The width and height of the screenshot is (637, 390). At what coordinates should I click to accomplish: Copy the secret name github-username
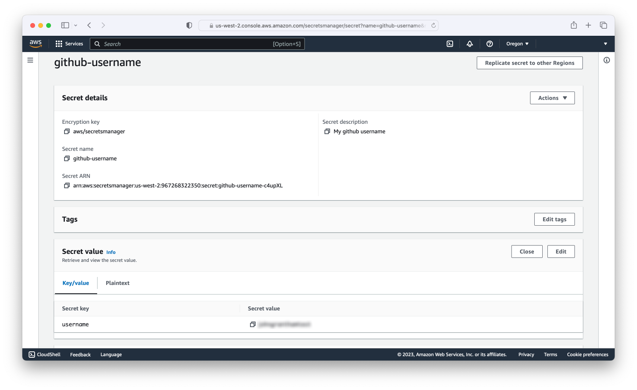67,158
